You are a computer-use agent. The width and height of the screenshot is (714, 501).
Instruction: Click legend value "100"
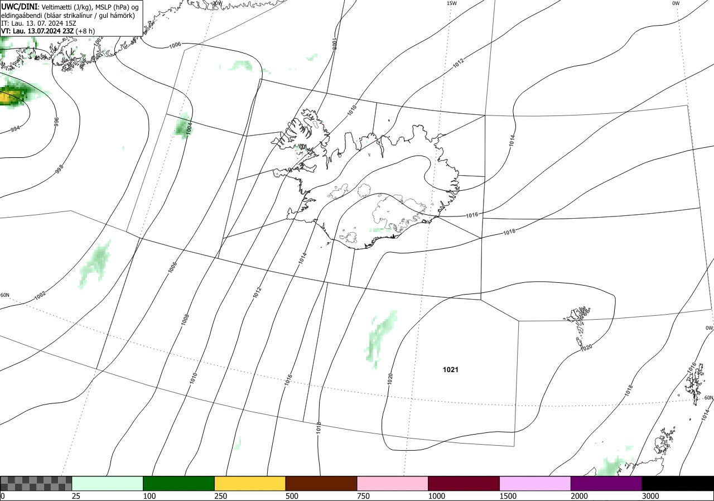tap(149, 496)
